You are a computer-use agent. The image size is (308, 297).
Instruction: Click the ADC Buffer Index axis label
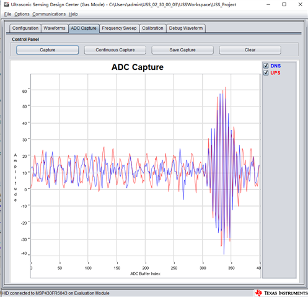[x=145, y=273]
